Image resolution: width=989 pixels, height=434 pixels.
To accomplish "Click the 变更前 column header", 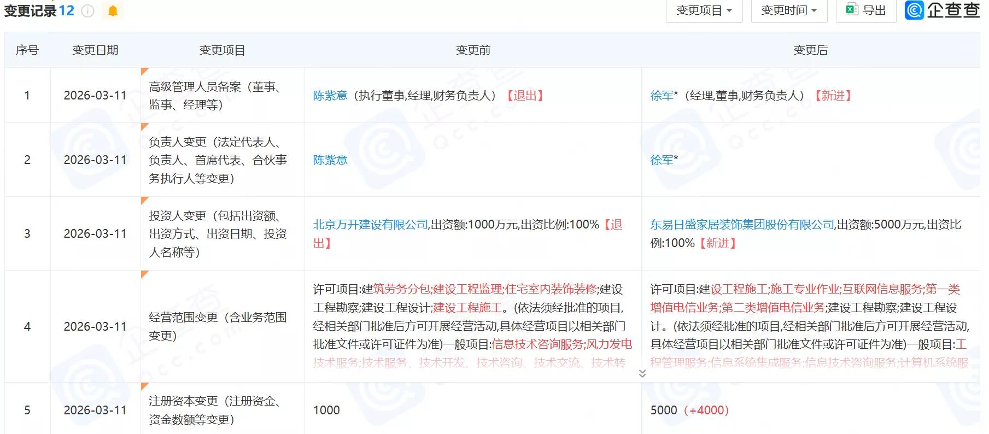I will (x=473, y=50).
